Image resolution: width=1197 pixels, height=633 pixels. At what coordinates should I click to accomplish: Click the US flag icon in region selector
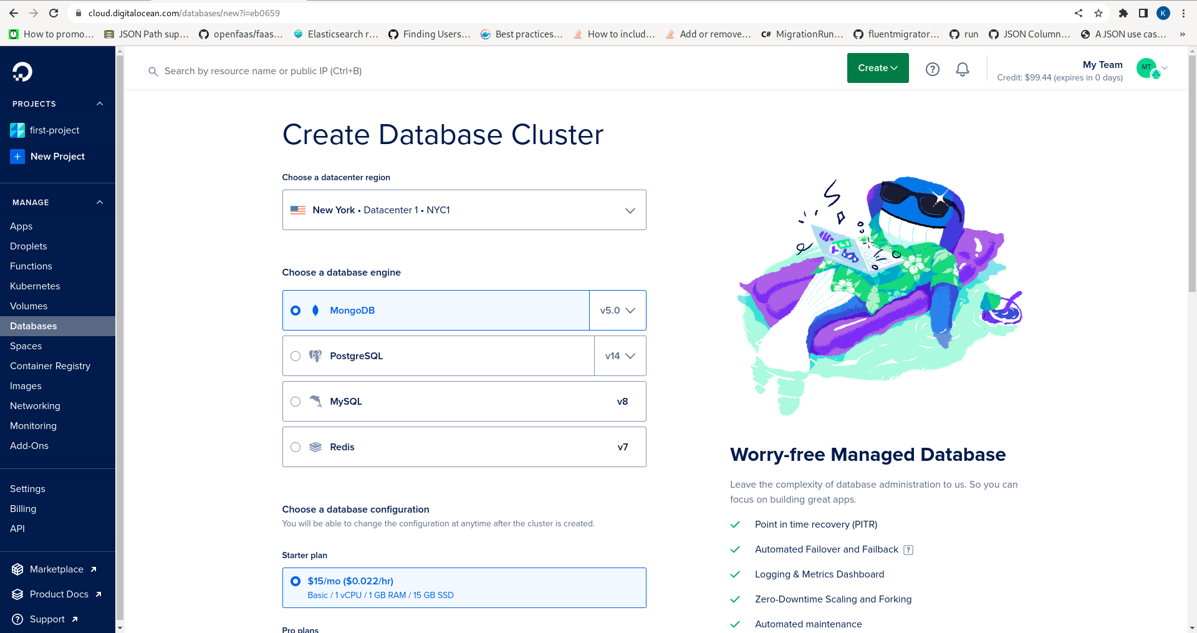298,210
